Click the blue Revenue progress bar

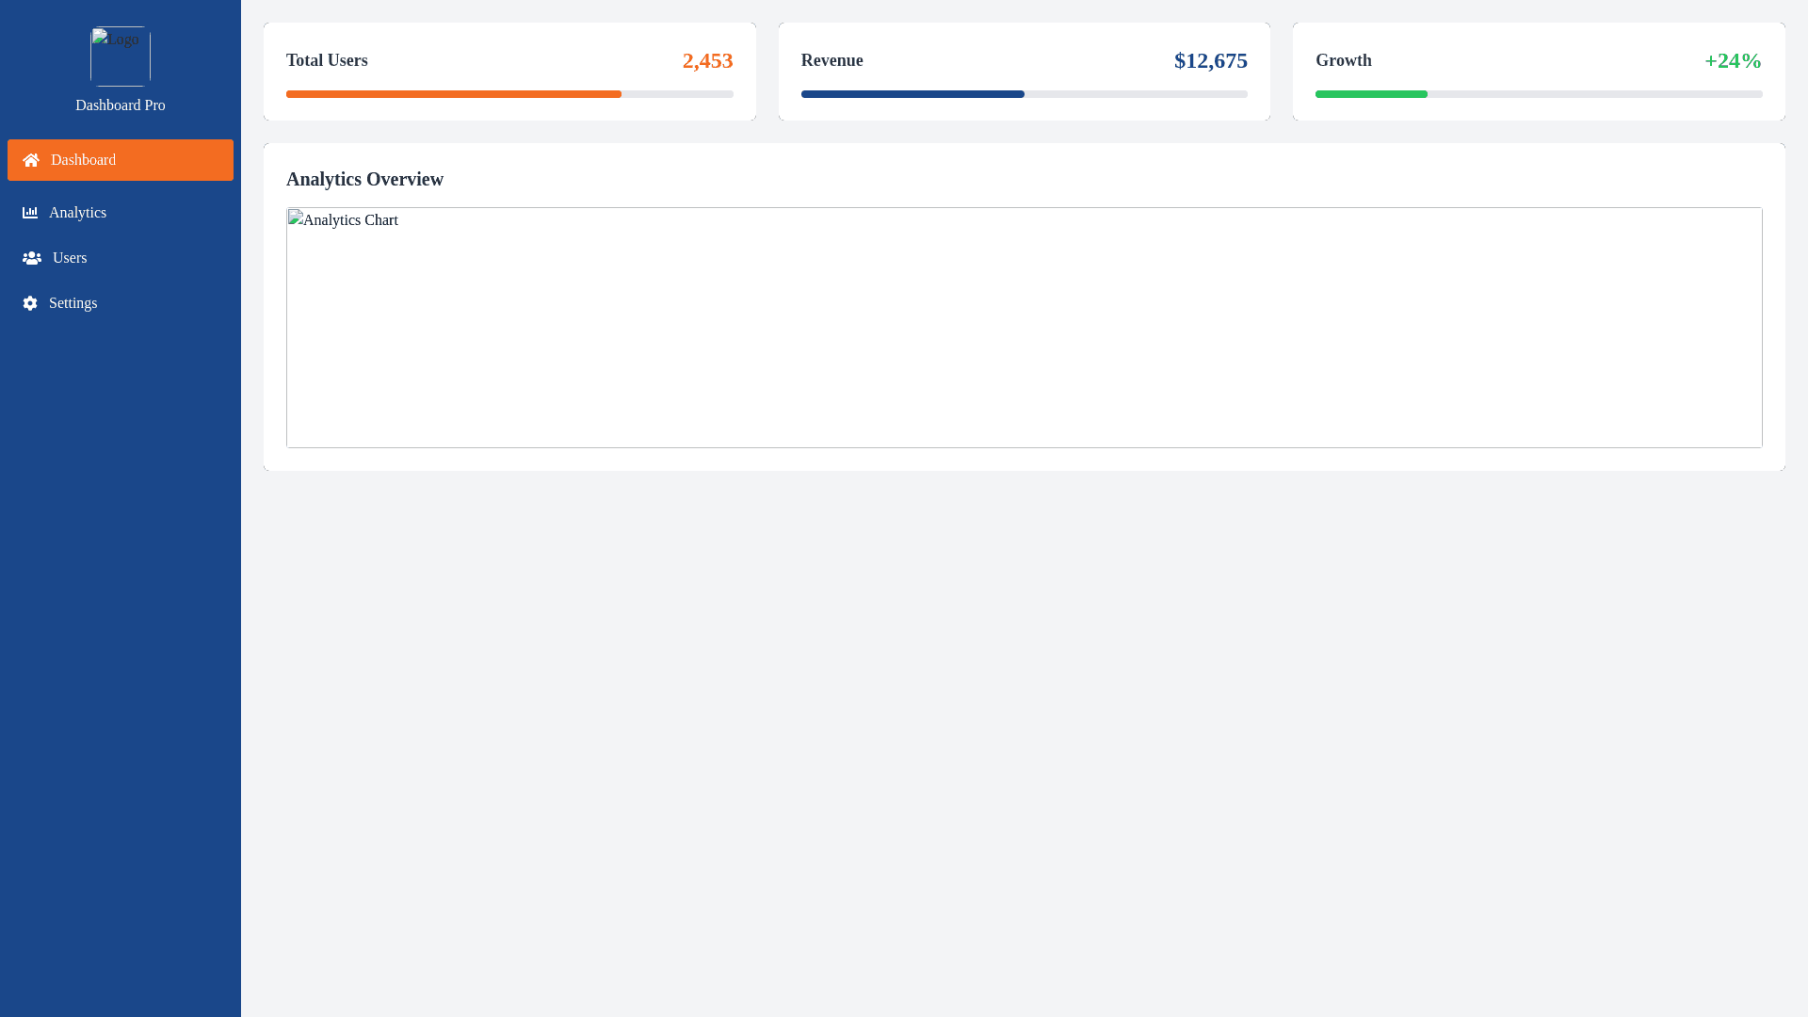tap(912, 94)
